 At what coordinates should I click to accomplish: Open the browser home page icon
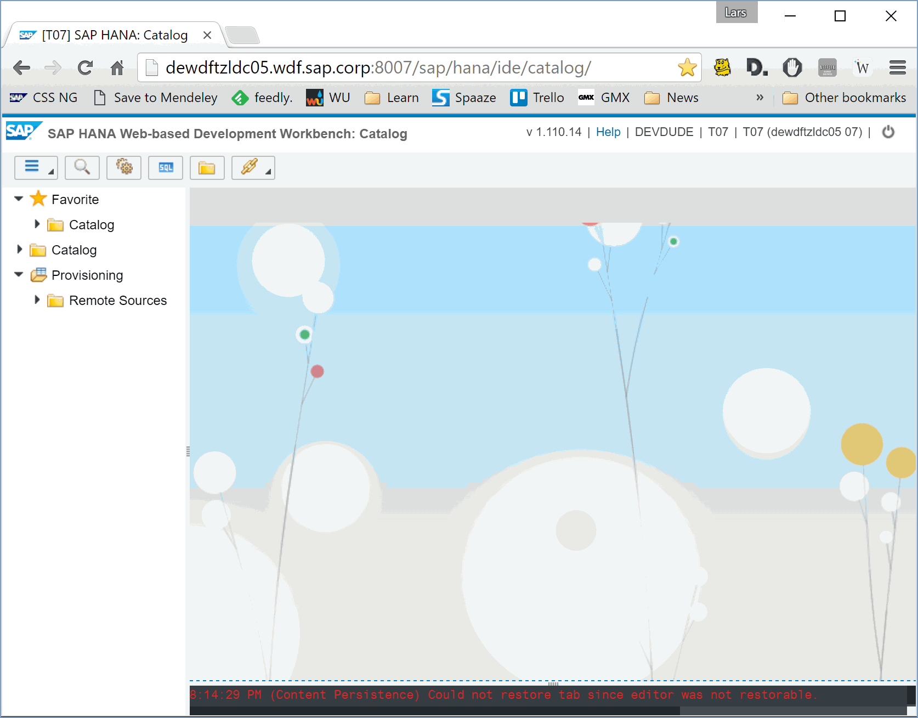tap(117, 67)
